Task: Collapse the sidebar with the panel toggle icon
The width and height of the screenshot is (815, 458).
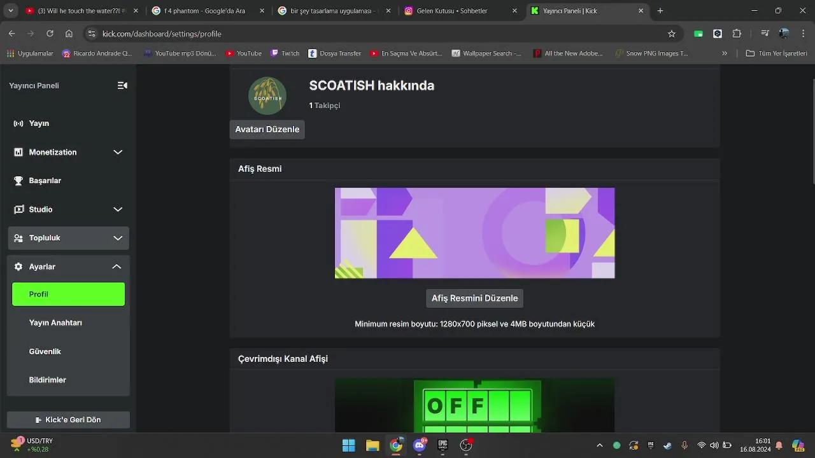Action: click(x=122, y=85)
